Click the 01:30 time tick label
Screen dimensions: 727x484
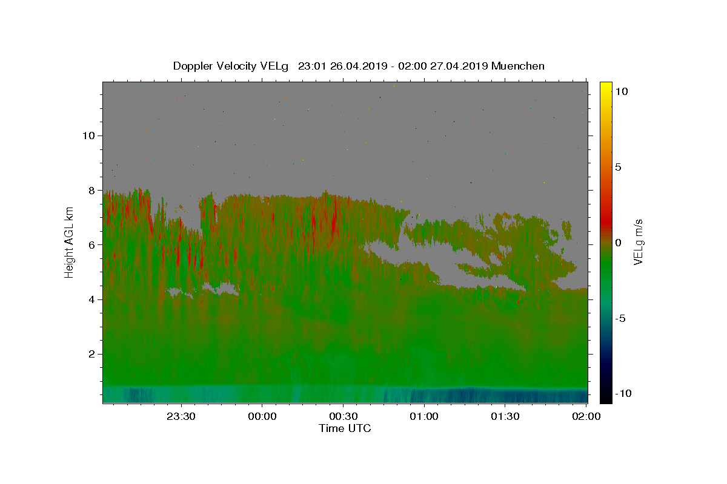click(x=505, y=416)
